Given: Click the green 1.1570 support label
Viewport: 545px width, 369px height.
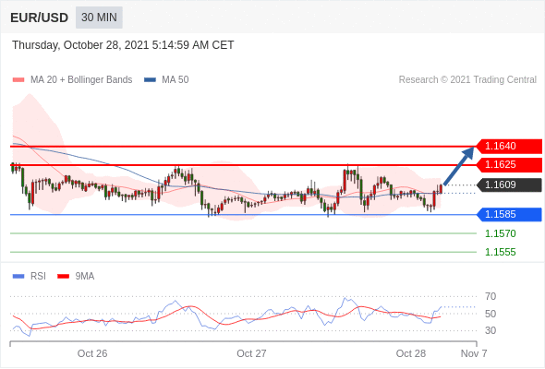Looking at the screenshot, I should tap(500, 233).
